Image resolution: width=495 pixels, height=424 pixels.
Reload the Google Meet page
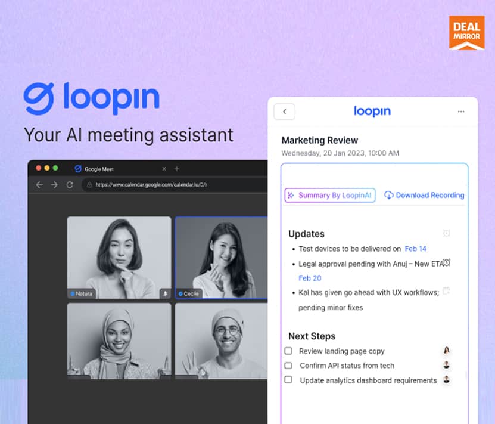click(70, 185)
